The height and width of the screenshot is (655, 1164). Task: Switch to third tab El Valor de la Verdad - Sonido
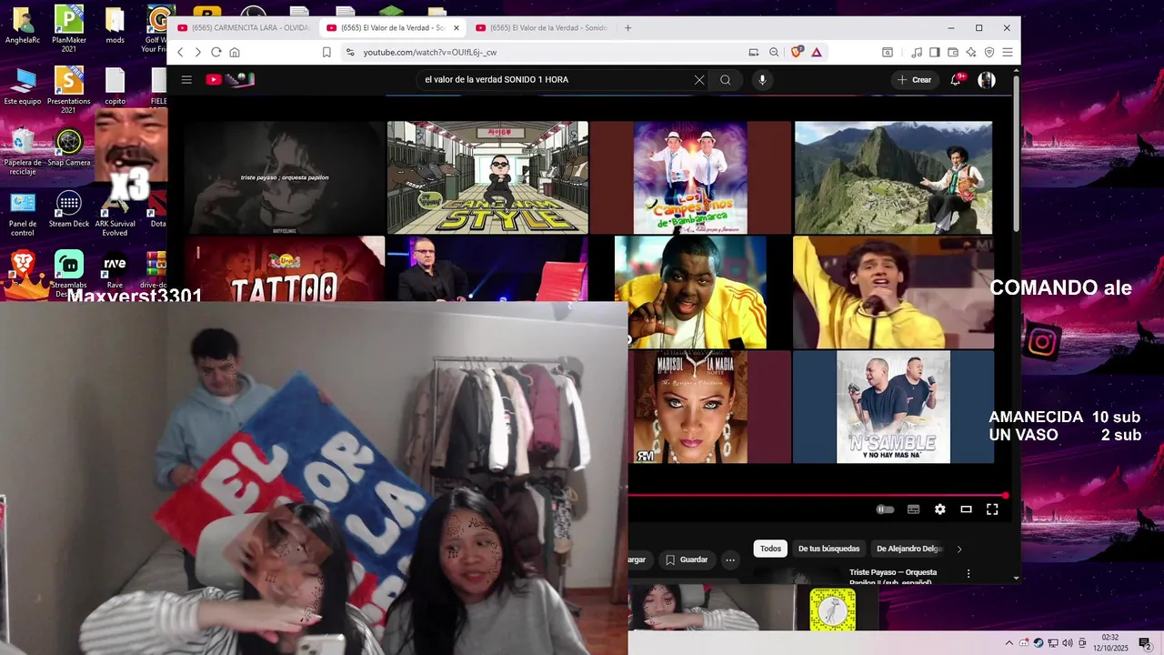[x=541, y=27]
